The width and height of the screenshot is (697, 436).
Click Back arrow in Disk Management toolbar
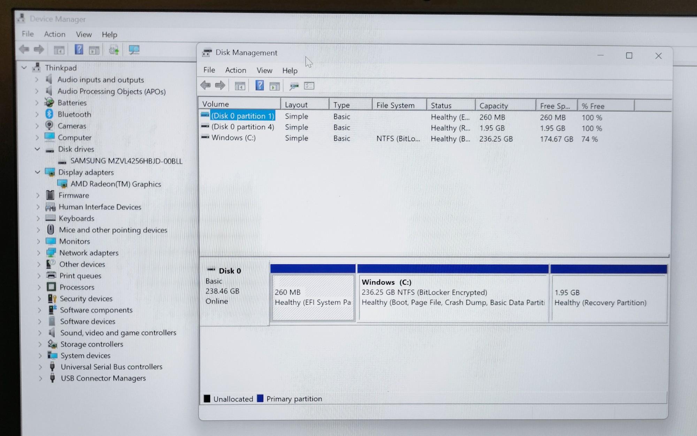tap(206, 85)
